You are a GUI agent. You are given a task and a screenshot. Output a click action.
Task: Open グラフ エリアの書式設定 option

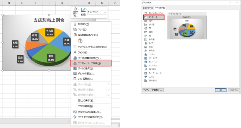click(x=91, y=117)
